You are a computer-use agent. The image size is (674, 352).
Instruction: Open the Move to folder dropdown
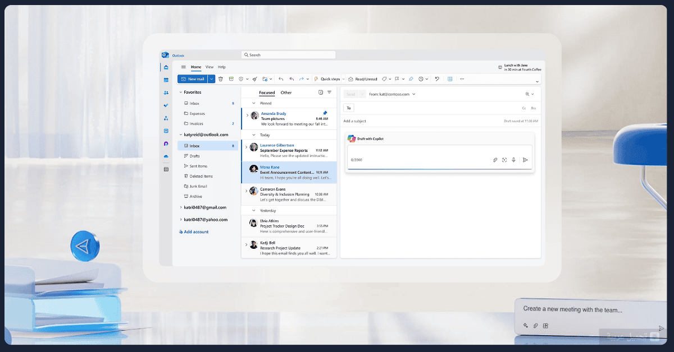point(271,79)
